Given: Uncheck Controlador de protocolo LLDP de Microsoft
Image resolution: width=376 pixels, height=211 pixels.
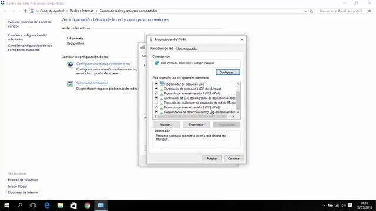Looking at the screenshot, I should pyautogui.click(x=156, y=89).
